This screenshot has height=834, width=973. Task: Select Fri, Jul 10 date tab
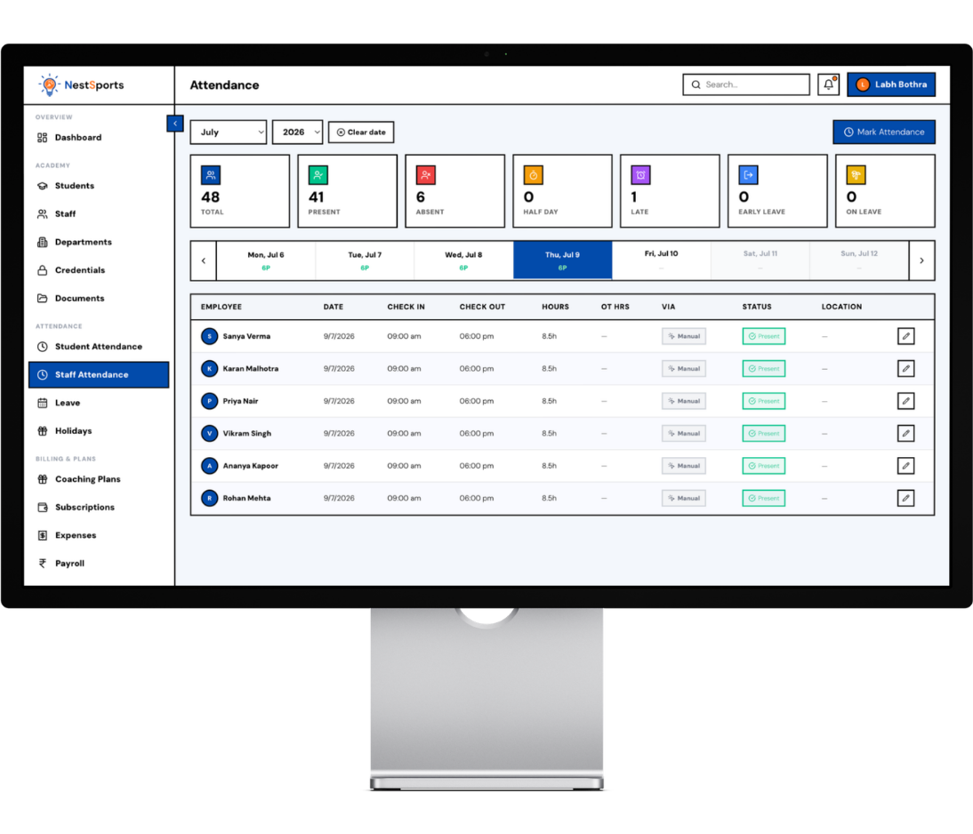tap(662, 261)
